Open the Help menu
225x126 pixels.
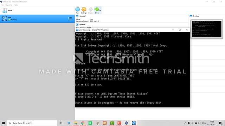pos(16,5)
